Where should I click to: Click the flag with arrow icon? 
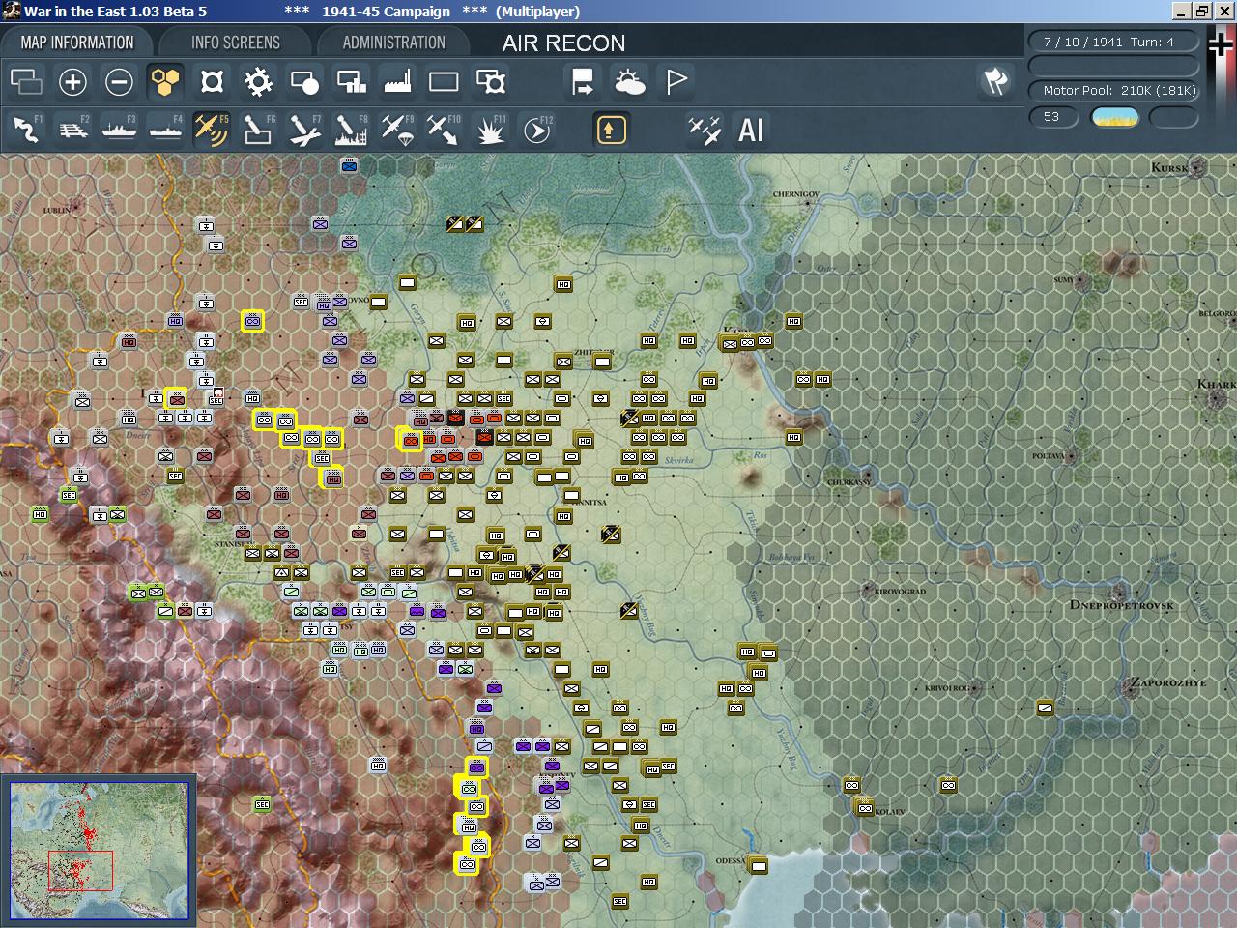click(583, 82)
